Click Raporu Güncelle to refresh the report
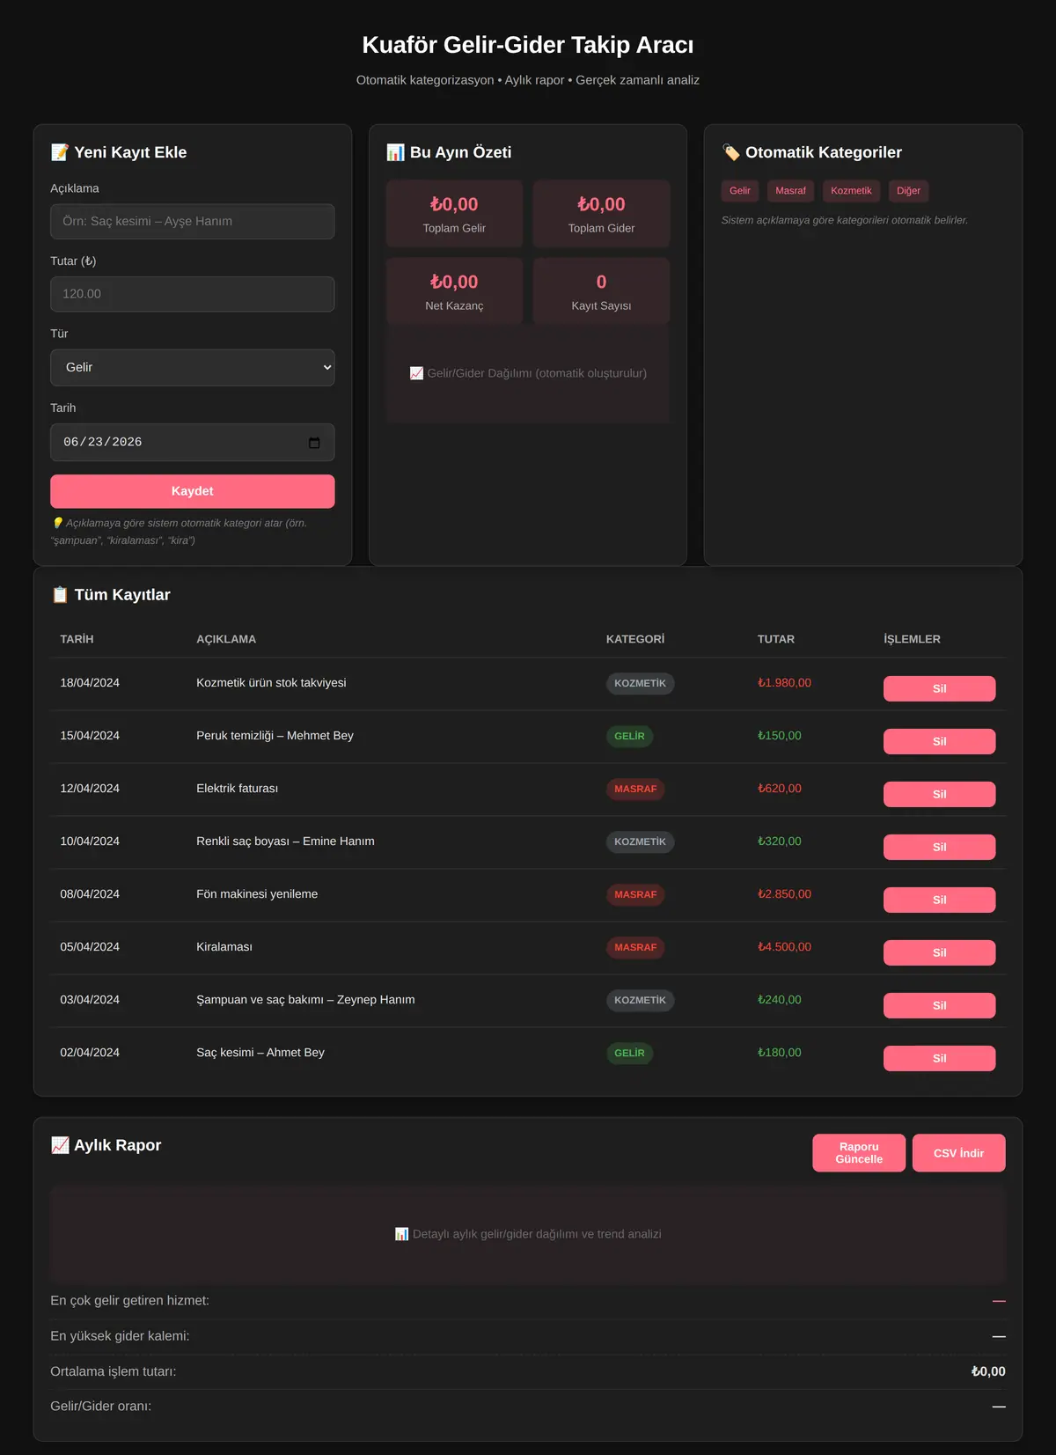Screen dimensions: 1056x1455 pos(859,1153)
